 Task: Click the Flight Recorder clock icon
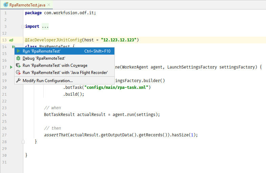[18, 73]
